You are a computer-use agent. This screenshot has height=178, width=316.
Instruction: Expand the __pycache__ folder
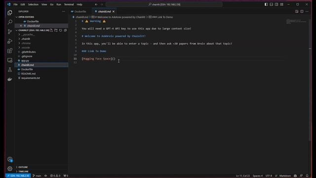pos(28,35)
